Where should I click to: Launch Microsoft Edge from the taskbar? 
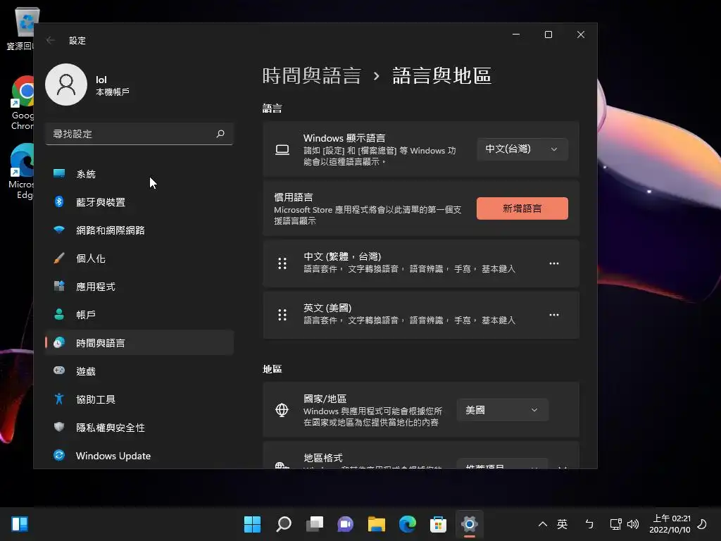tap(408, 524)
